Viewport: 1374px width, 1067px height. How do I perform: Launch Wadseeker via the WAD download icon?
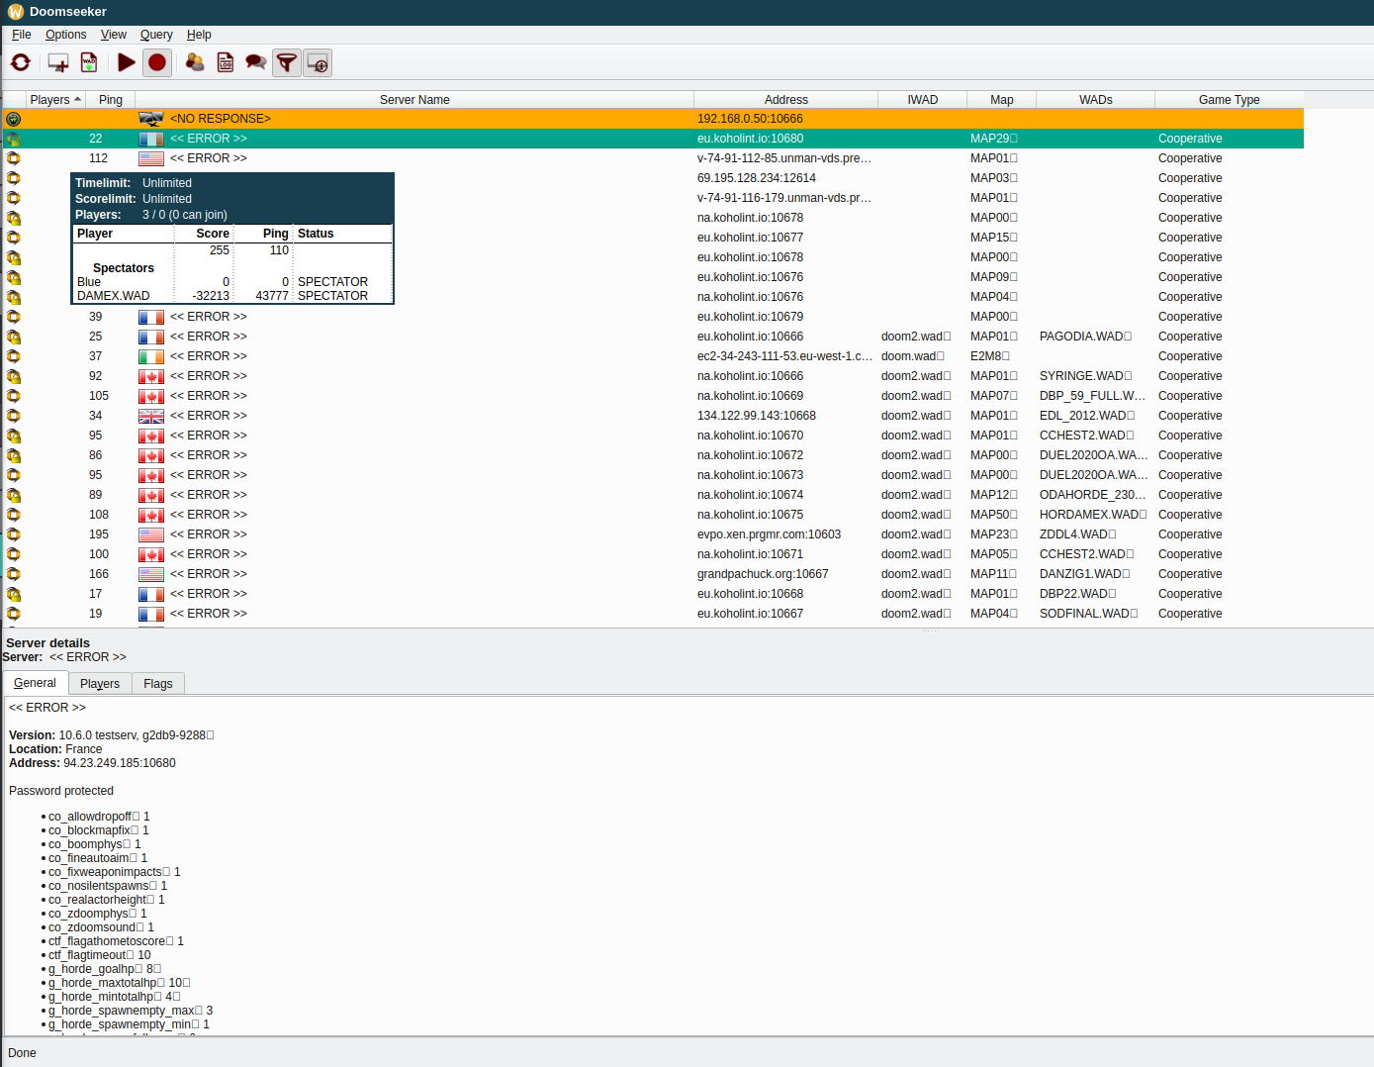(x=89, y=62)
